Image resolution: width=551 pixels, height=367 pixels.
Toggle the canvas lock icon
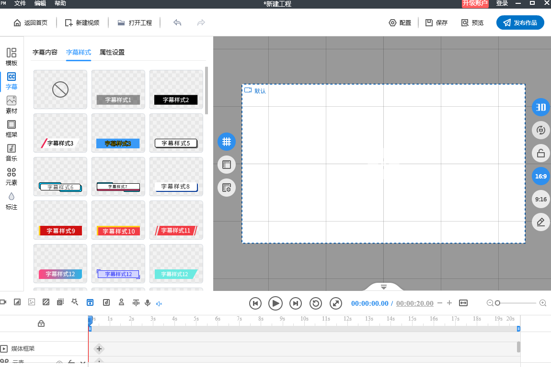pyautogui.click(x=540, y=153)
